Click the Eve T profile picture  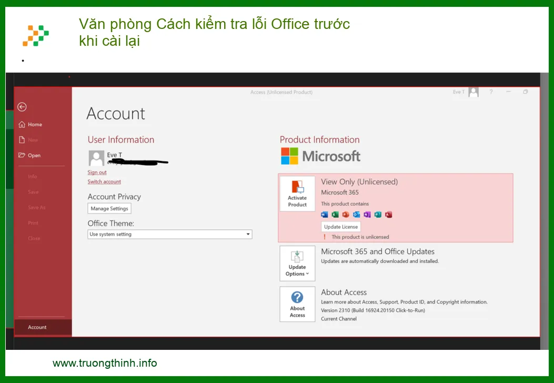pos(96,158)
